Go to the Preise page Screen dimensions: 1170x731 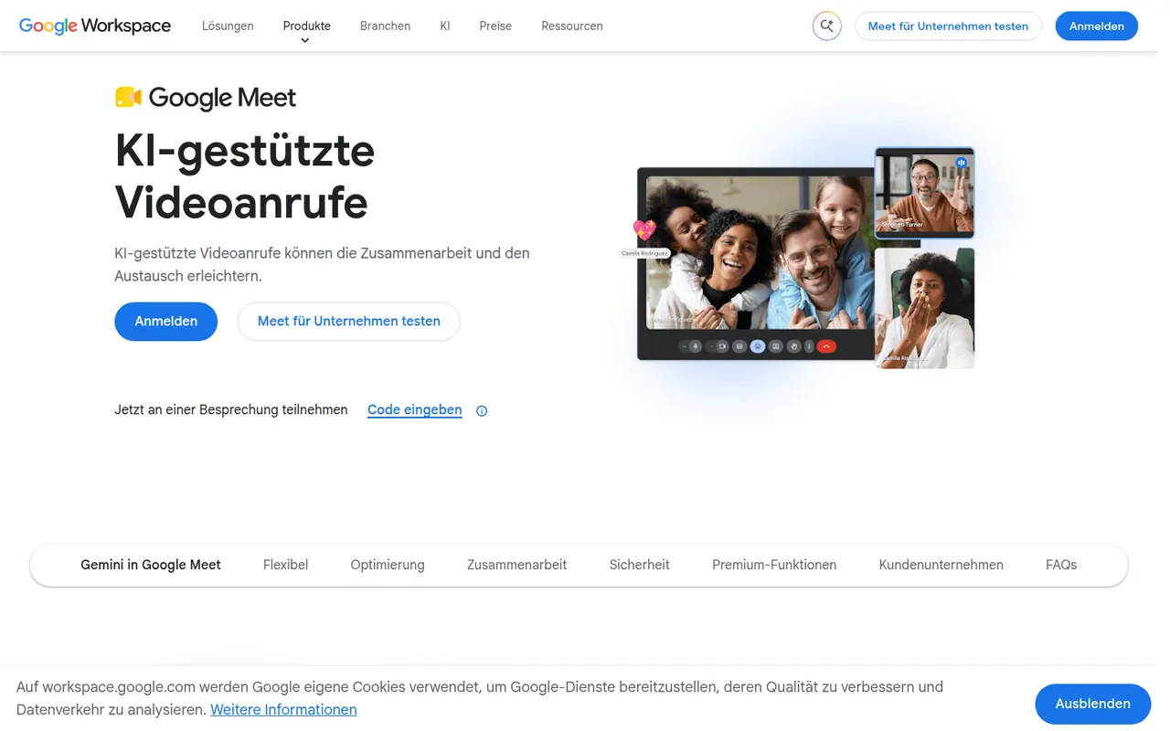point(495,26)
